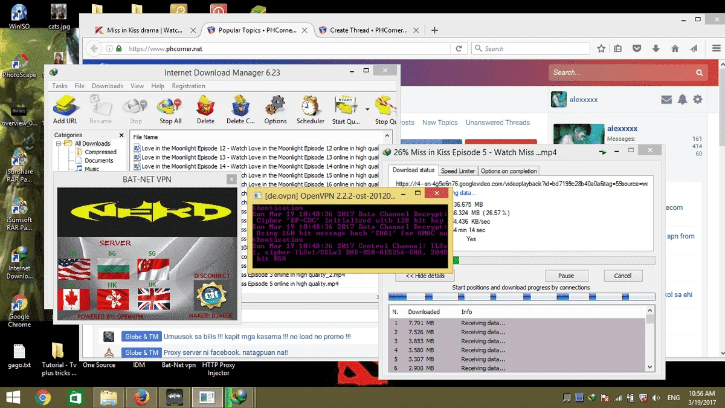Open PHCorner account settings gear icon
Image resolution: width=725 pixels, height=408 pixels.
[698, 99]
